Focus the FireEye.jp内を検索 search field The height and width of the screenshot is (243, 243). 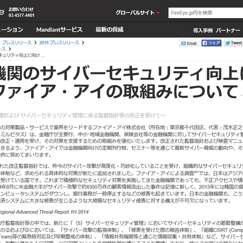click(206, 13)
